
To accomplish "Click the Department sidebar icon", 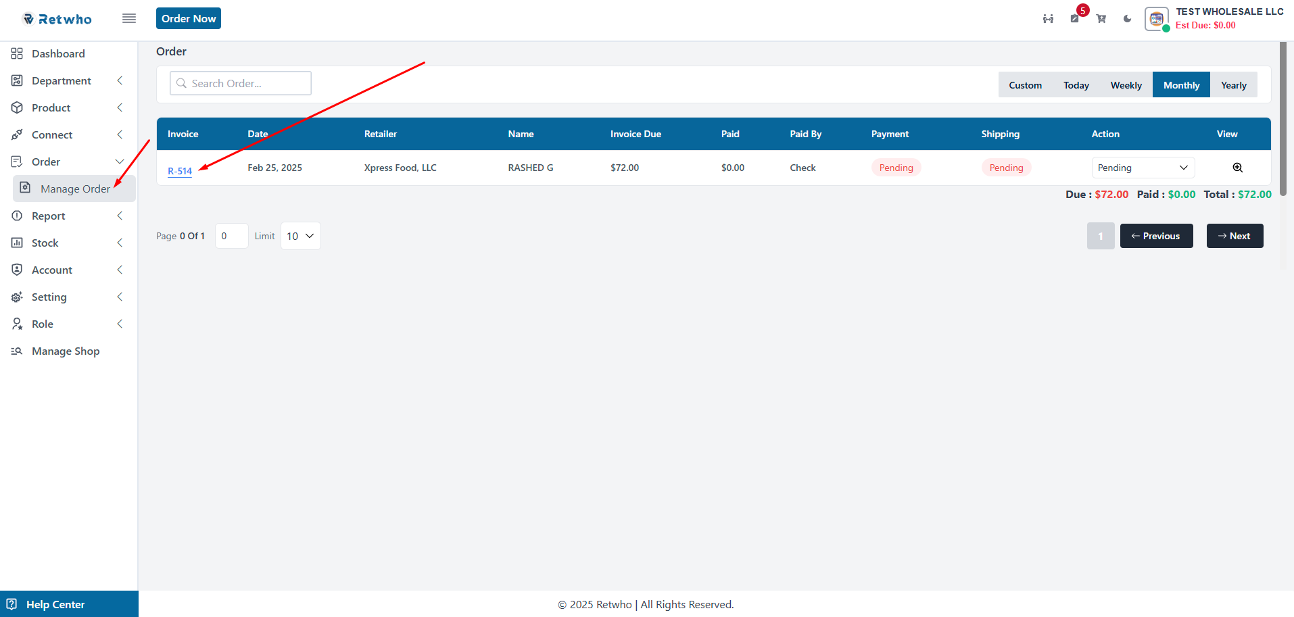I will pyautogui.click(x=17, y=80).
